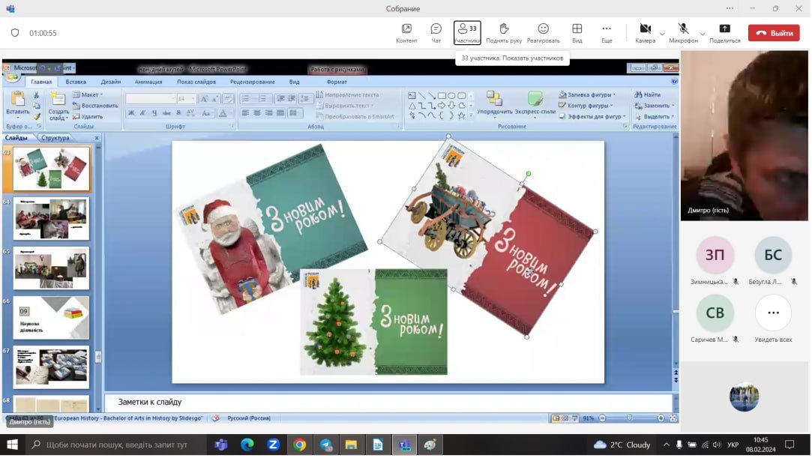Leave the meeting with Выйти
This screenshot has height=458, width=812.
point(774,33)
